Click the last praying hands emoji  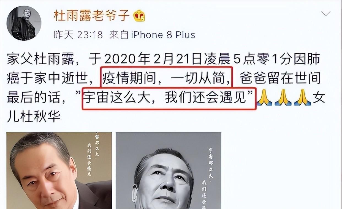click(302, 98)
